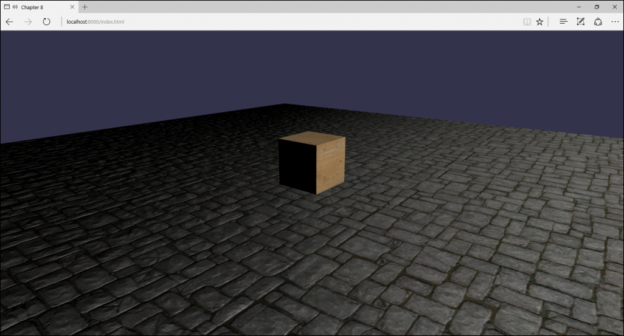Click the browser back arrow
The image size is (624, 336).
click(x=9, y=22)
